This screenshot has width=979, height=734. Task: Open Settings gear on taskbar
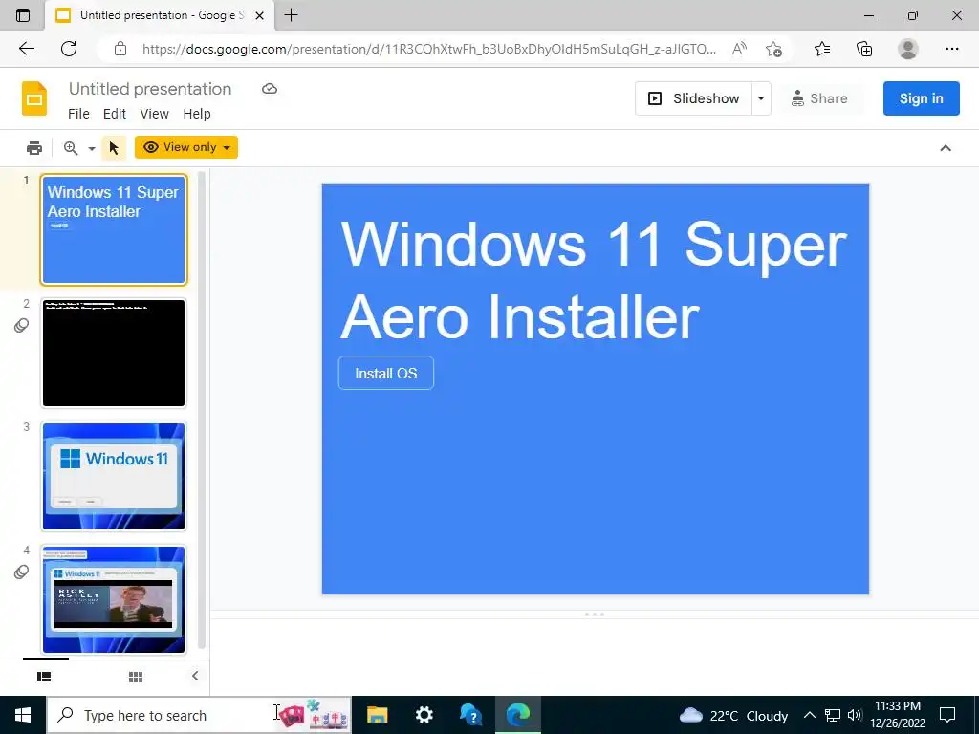(424, 715)
